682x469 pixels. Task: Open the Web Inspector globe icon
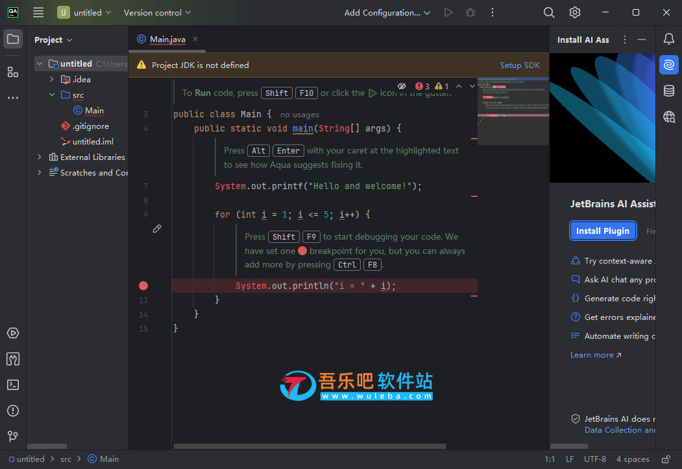pos(669,117)
